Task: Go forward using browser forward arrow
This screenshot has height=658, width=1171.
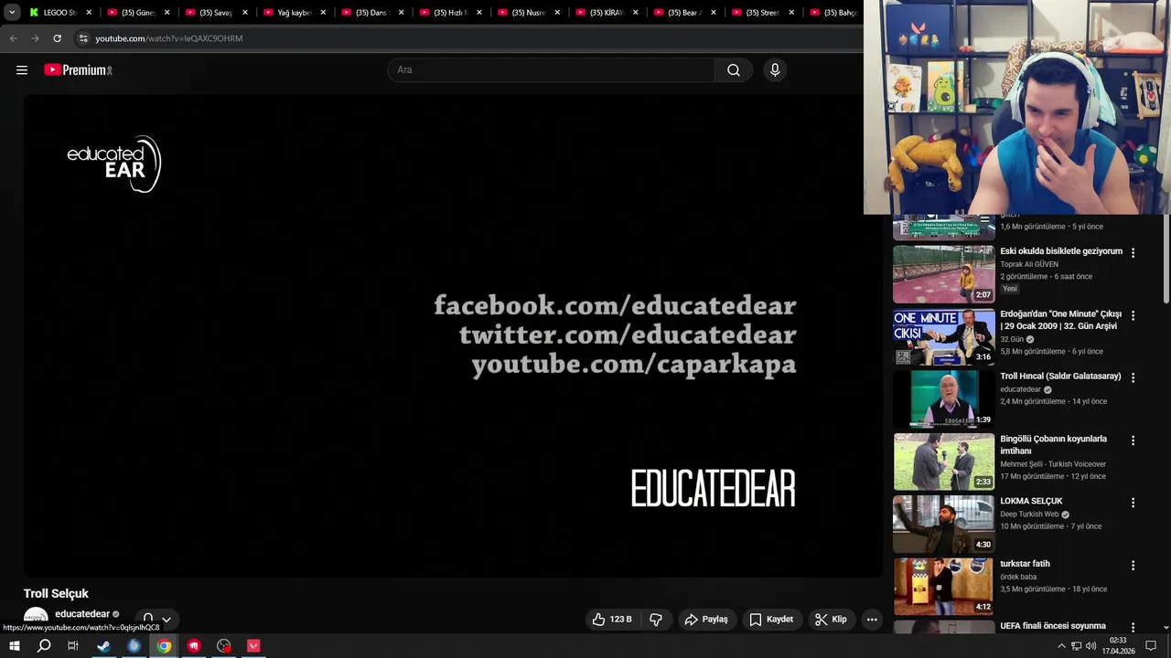Action: [35, 38]
